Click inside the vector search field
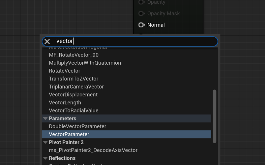This screenshot has width=265, height=165. coord(132,41)
